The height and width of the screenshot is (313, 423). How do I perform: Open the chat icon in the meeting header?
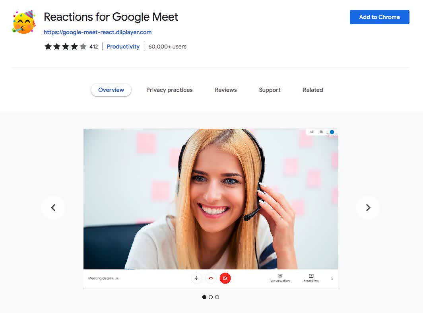321,132
